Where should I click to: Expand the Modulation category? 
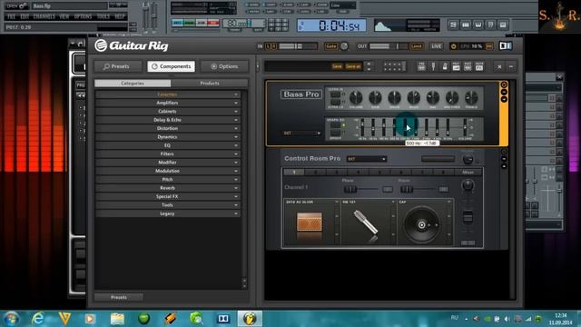[167, 171]
